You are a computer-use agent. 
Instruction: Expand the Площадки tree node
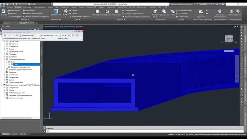pyautogui.click(x=4, y=54)
